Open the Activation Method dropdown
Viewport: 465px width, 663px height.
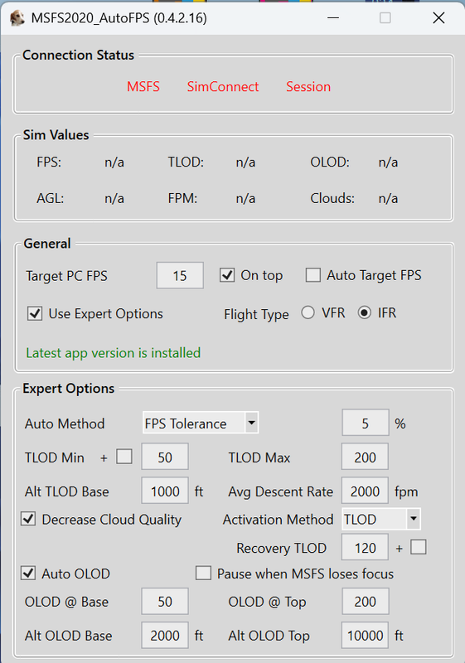coord(381,519)
